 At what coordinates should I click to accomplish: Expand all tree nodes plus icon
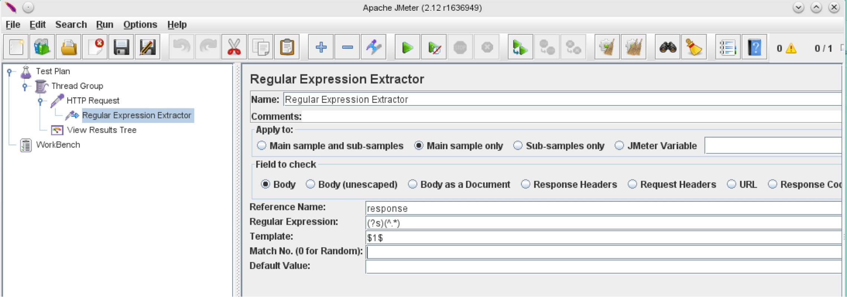(x=321, y=48)
